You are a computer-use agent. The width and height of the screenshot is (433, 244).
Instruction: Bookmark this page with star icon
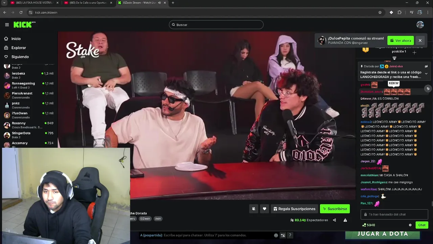pos(380,13)
